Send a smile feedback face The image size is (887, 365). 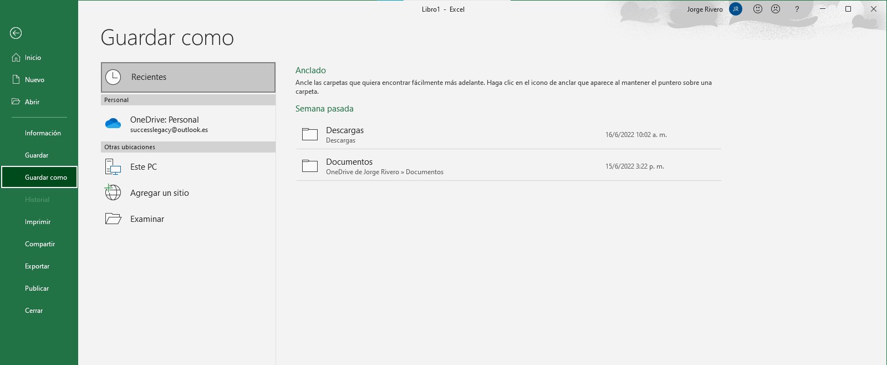coord(758,9)
